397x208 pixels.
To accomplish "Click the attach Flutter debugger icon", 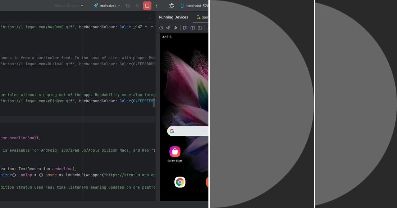I will pyautogui.click(x=171, y=5).
